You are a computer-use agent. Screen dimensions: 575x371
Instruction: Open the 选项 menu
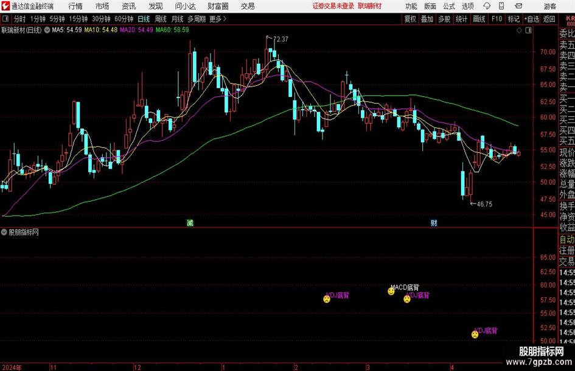tap(467, 6)
